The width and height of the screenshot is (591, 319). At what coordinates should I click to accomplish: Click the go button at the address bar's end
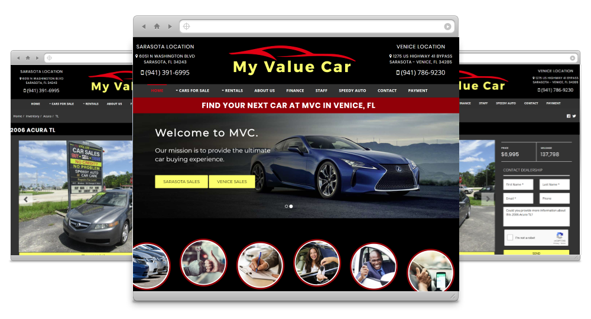tap(447, 27)
